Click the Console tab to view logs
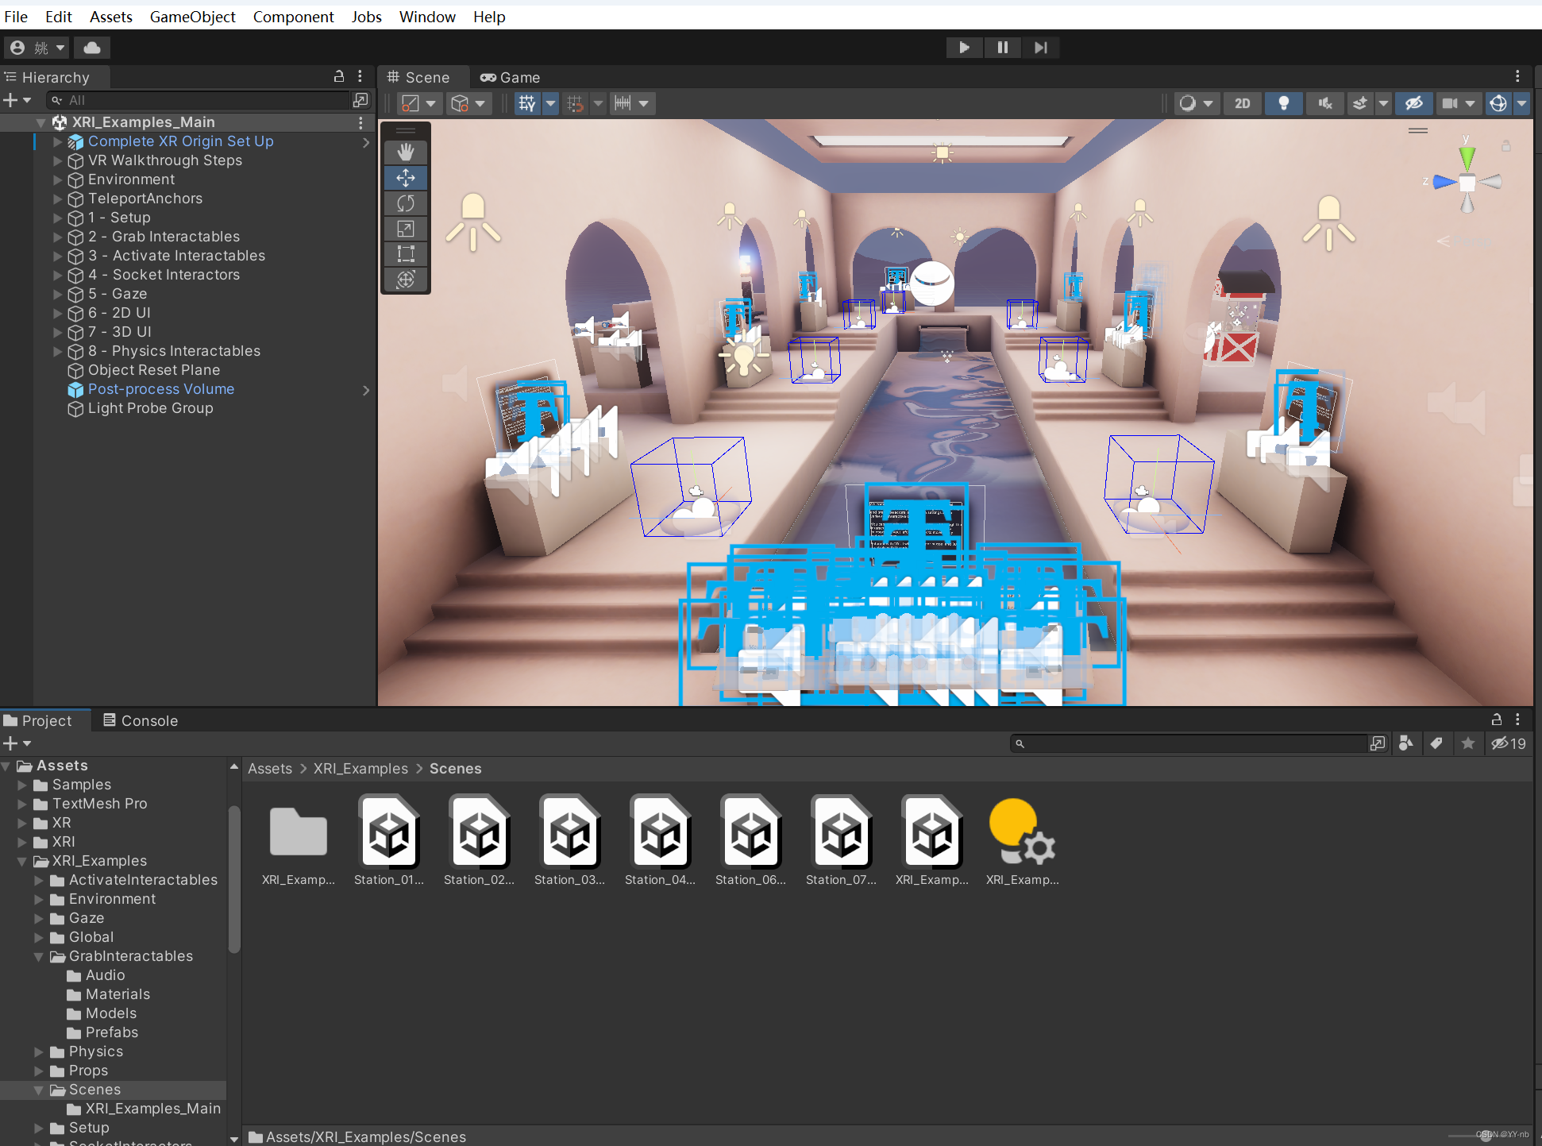 pyautogui.click(x=147, y=720)
